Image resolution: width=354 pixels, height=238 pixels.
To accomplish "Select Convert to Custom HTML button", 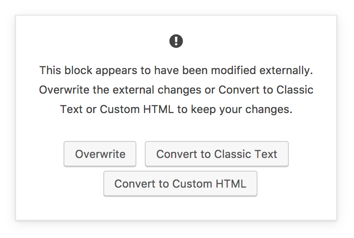I will point(180,184).
